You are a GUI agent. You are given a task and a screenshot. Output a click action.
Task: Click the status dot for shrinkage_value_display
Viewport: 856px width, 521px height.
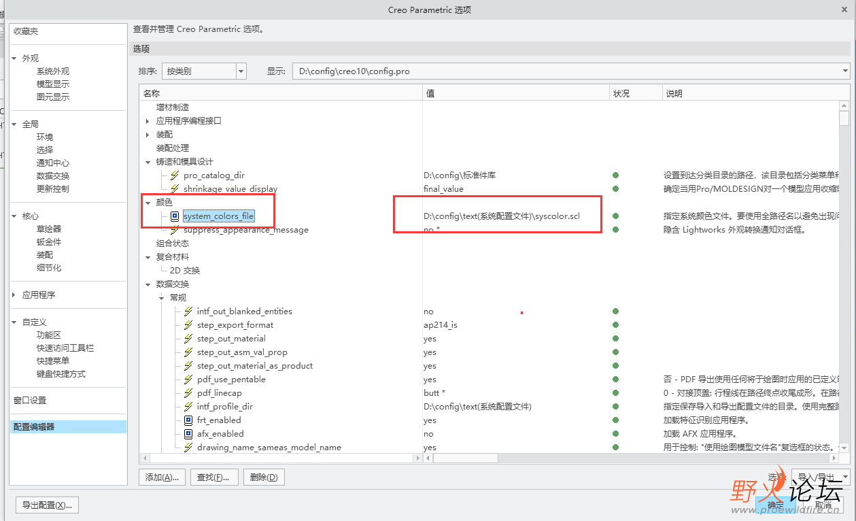tap(616, 189)
